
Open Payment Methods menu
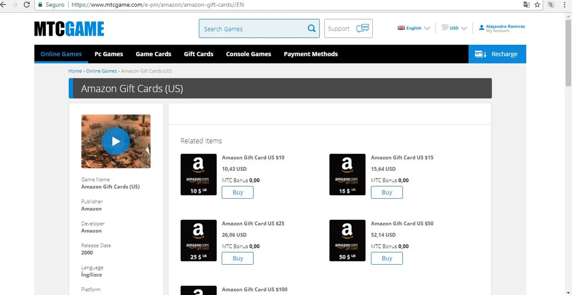pos(311,54)
